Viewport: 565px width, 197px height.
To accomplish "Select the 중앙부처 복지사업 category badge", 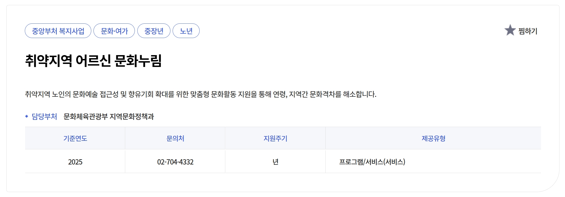I will click(58, 31).
